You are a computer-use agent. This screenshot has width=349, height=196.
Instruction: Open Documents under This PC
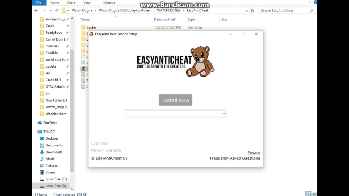click(x=54, y=145)
